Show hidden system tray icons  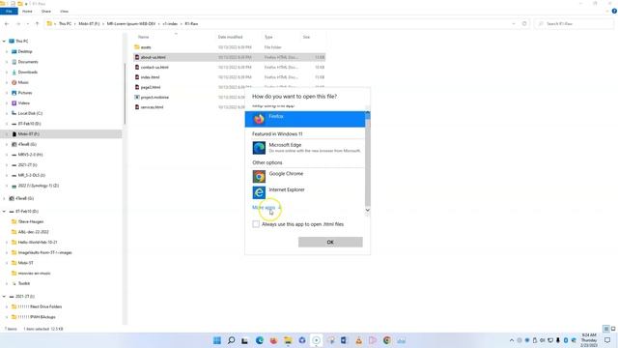click(512, 340)
